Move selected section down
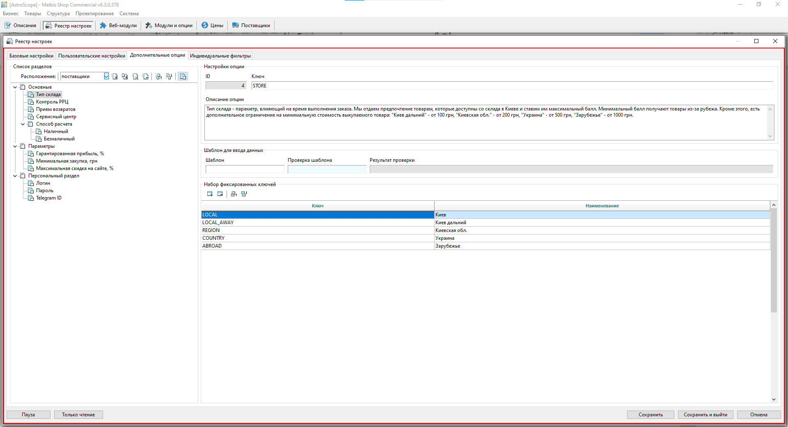This screenshot has width=788, height=427. [169, 76]
